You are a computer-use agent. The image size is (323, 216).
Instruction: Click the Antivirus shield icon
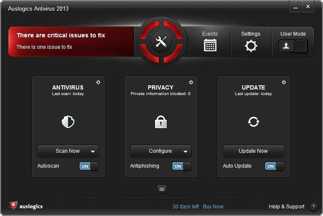click(68, 122)
